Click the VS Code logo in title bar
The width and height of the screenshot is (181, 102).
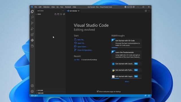tap(32, 7)
